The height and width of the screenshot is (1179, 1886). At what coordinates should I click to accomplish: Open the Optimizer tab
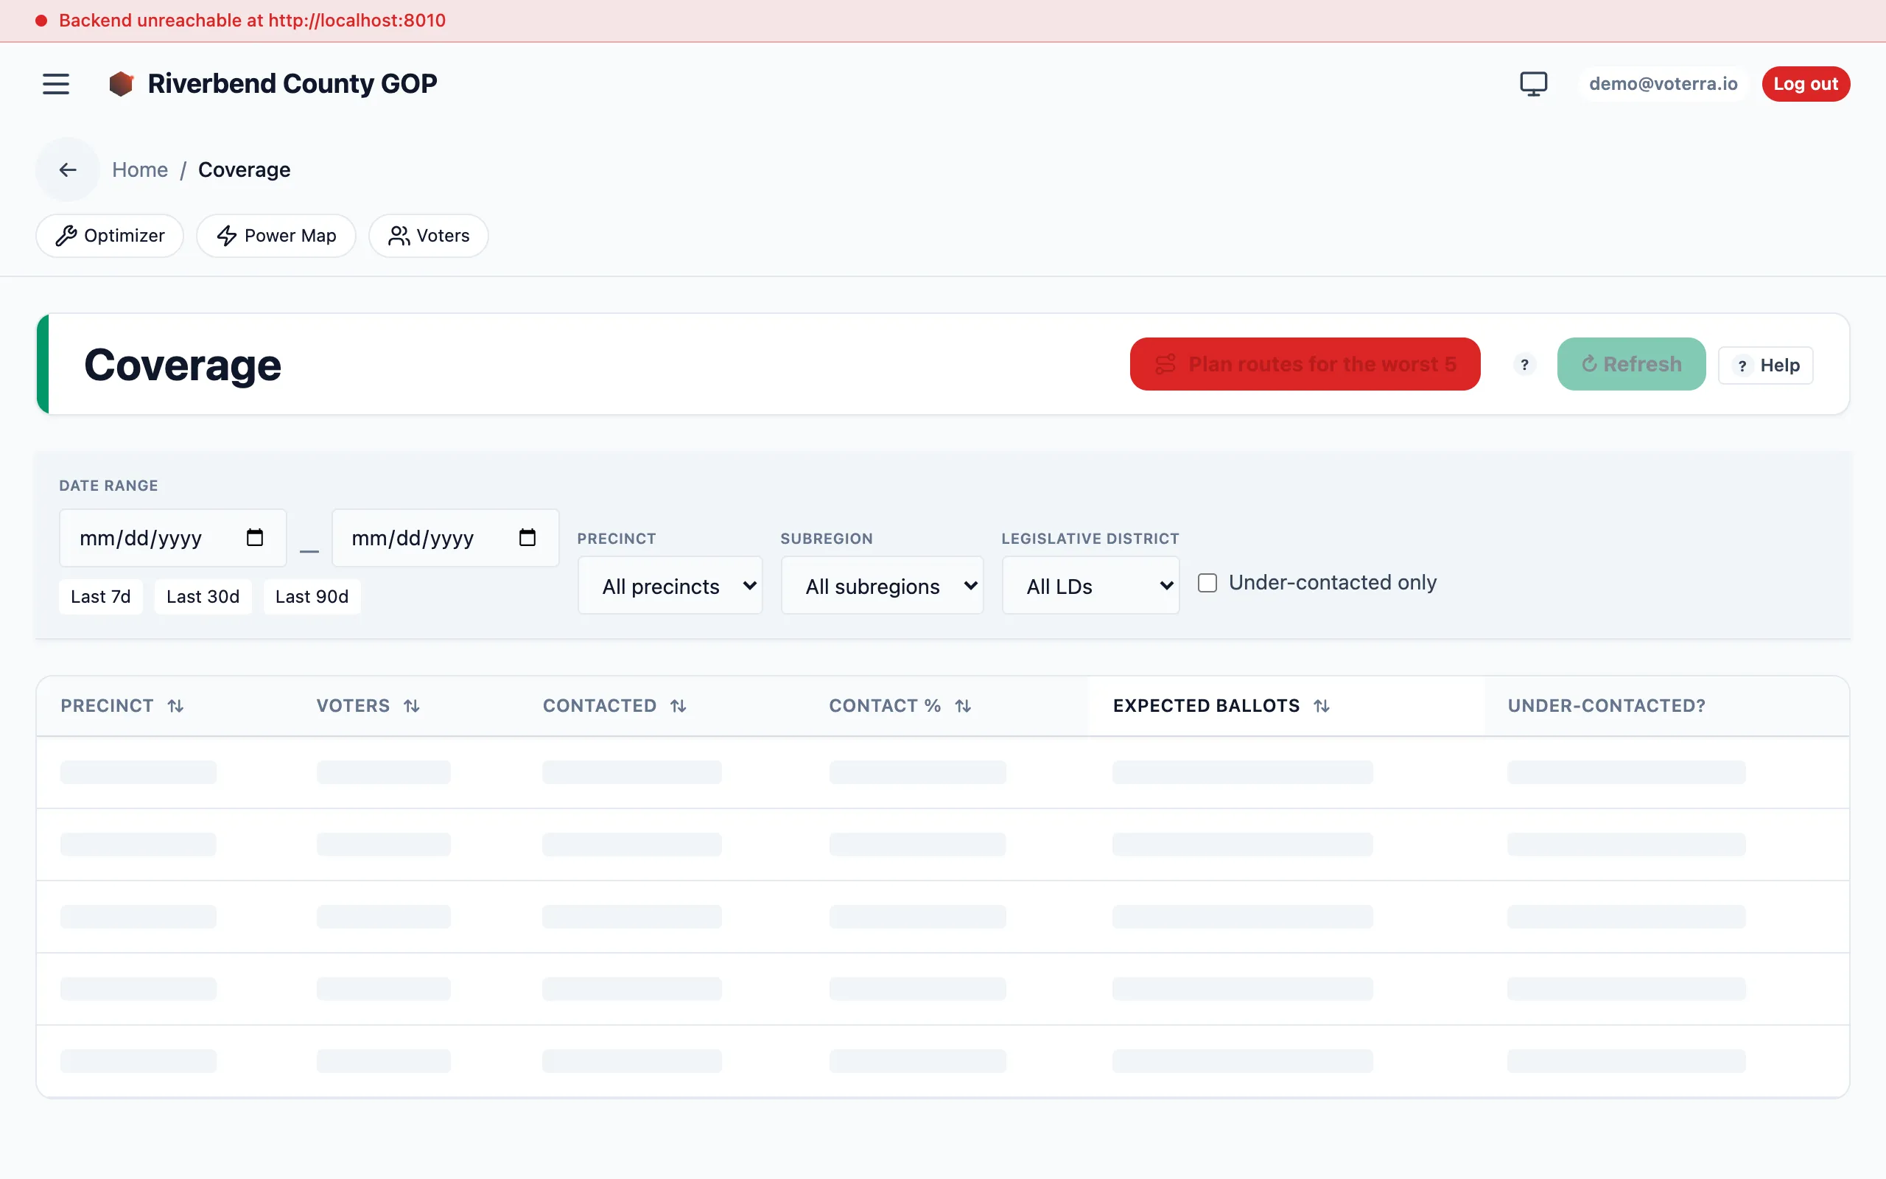point(110,236)
